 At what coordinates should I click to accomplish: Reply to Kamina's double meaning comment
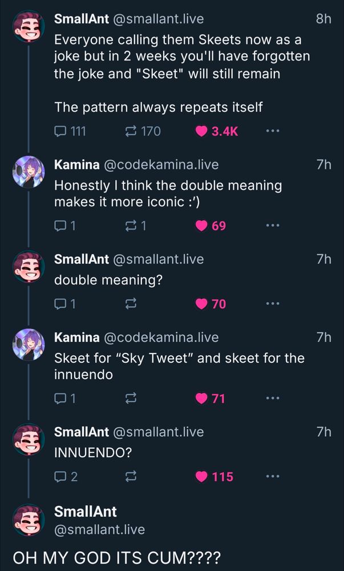tap(60, 226)
